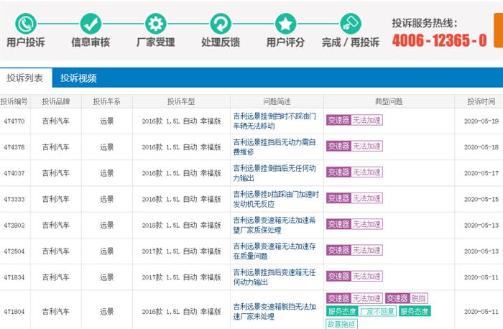The image size is (503, 329).
Task: Select complaint number 473333
Action: click(x=14, y=199)
